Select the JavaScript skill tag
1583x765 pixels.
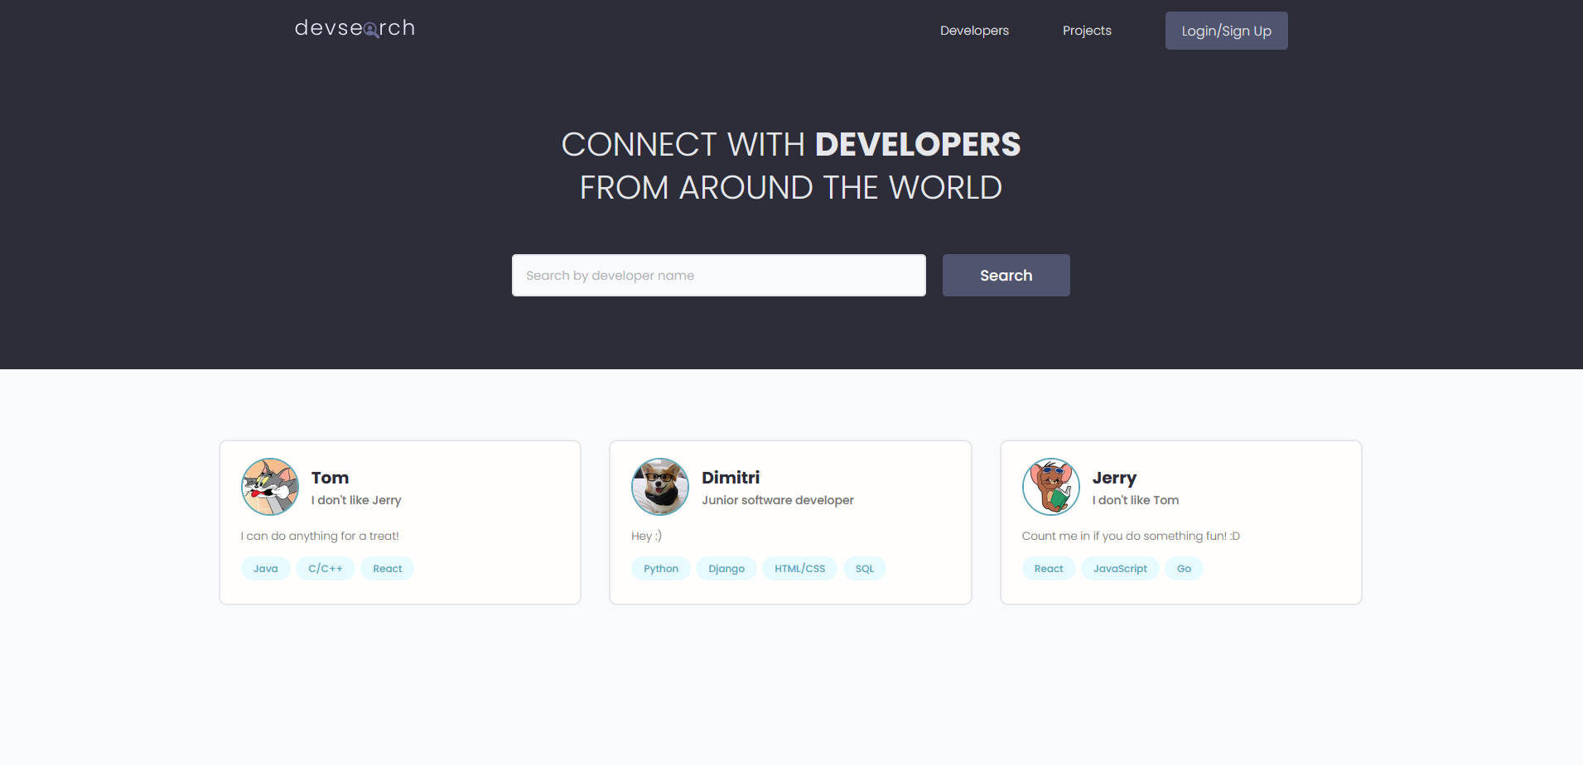tap(1120, 569)
